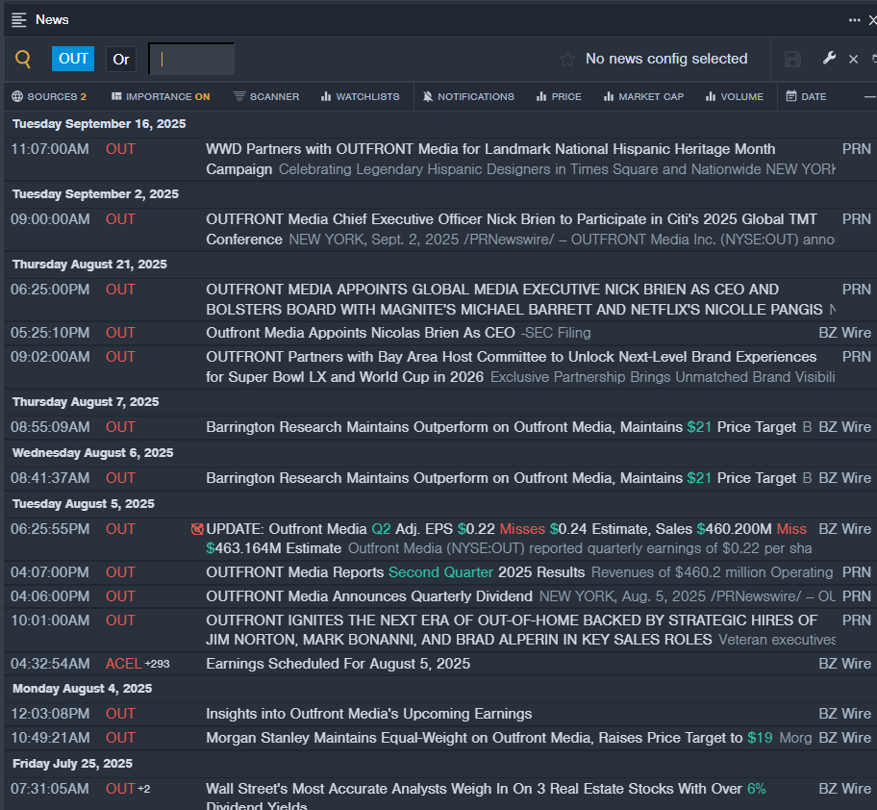This screenshot has width=877, height=810.
Task: Click the star icon to favorite news config
Action: [567, 60]
